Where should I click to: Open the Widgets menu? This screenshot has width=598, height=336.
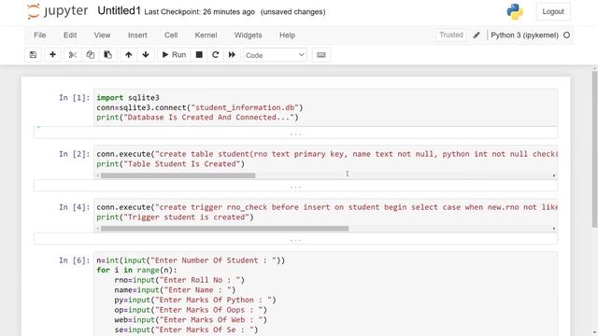(248, 35)
